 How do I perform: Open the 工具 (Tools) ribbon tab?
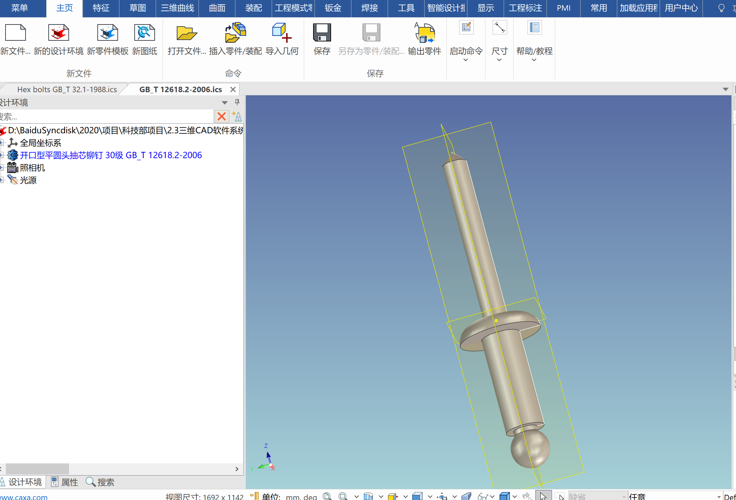(x=406, y=8)
